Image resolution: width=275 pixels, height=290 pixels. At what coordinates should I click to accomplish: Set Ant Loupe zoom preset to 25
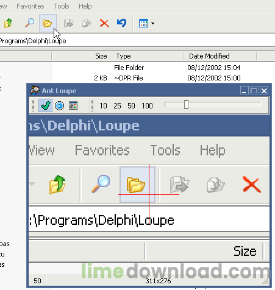(117, 106)
